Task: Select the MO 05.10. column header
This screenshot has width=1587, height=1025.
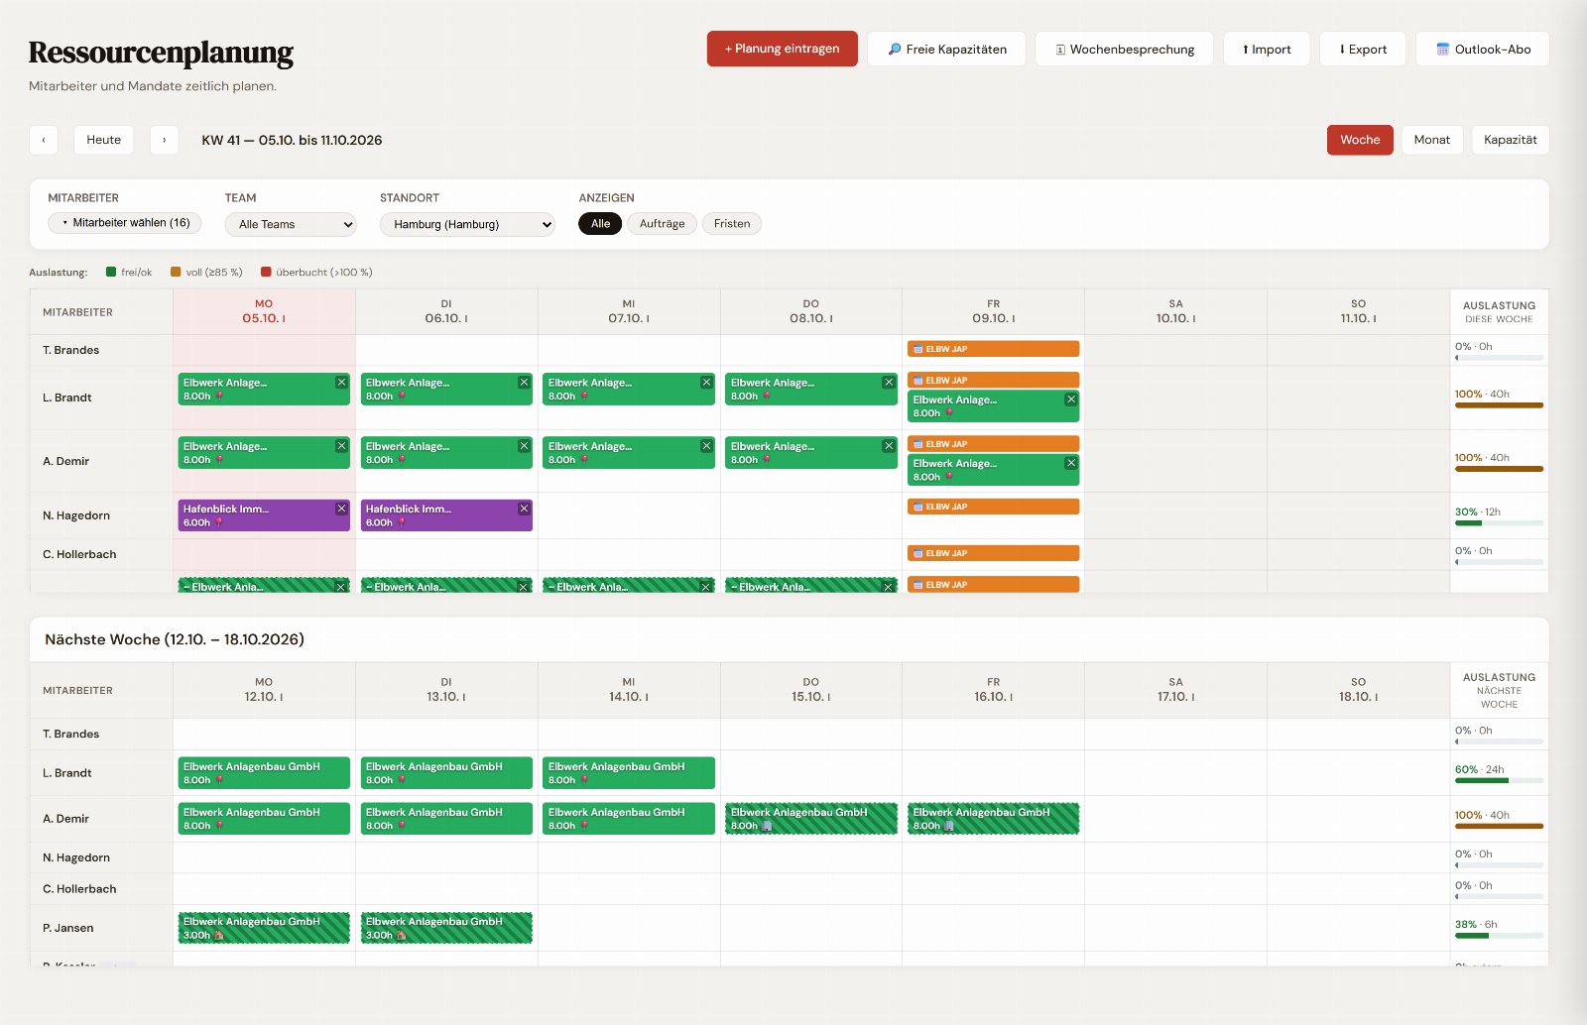Action: (x=264, y=311)
